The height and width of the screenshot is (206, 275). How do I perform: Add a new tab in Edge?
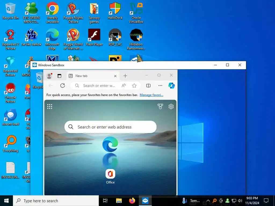click(x=125, y=76)
